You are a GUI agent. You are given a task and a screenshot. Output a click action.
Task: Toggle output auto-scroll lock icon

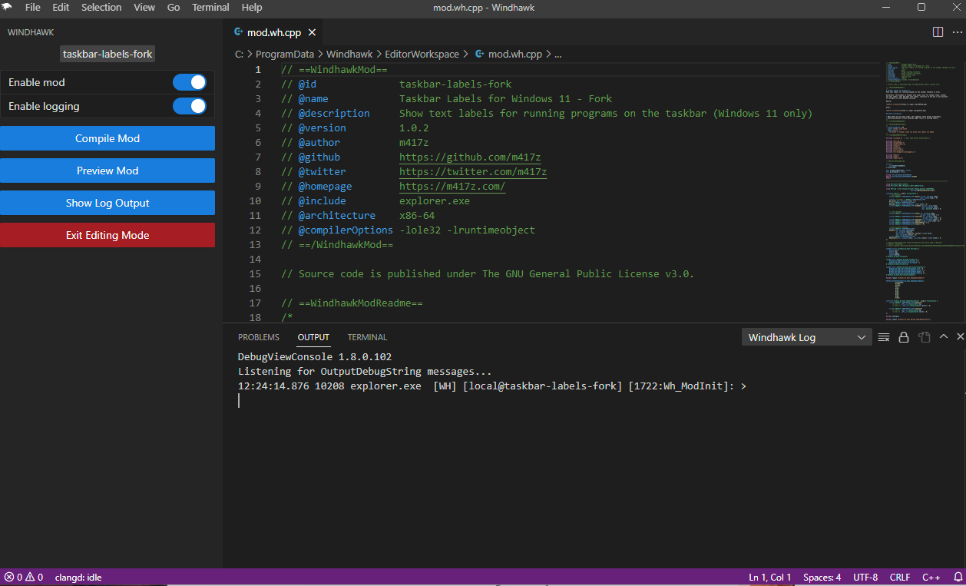[904, 337]
